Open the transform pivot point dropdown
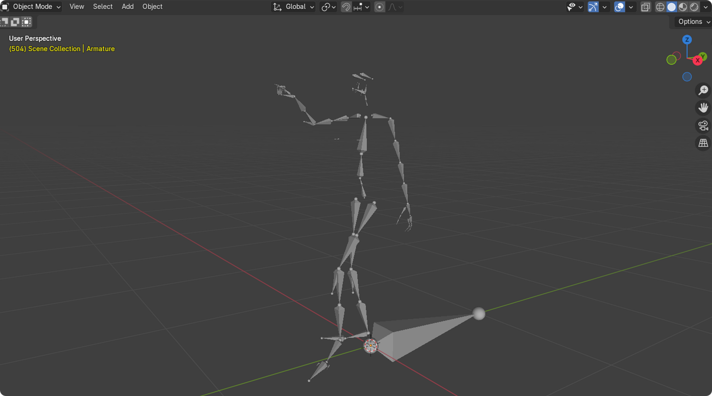Image resolution: width=712 pixels, height=396 pixels. pyautogui.click(x=328, y=7)
